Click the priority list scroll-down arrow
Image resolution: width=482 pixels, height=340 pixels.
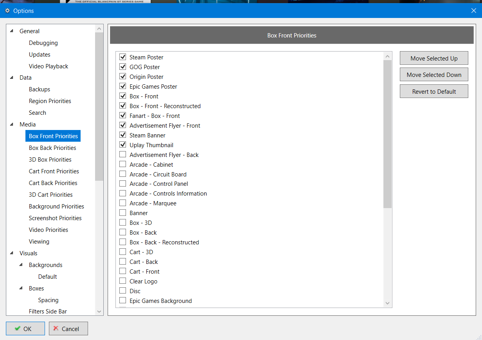(x=387, y=303)
